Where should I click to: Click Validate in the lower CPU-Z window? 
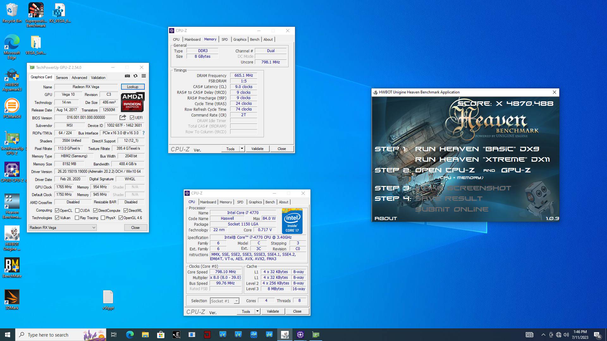coord(273,311)
